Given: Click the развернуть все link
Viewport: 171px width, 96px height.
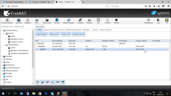Looking at the screenshot, I should (7, 27).
